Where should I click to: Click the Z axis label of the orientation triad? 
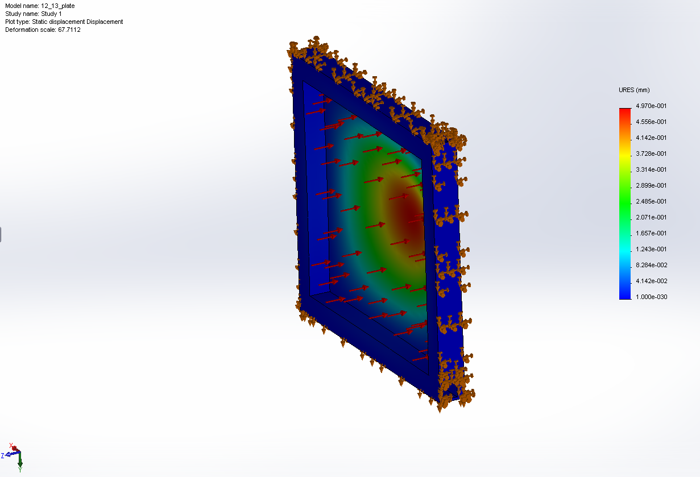[3, 455]
